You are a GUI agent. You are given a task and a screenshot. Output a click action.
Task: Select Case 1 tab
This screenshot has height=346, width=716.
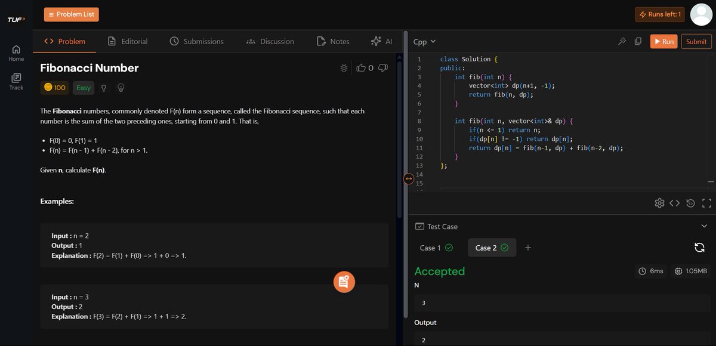point(436,248)
